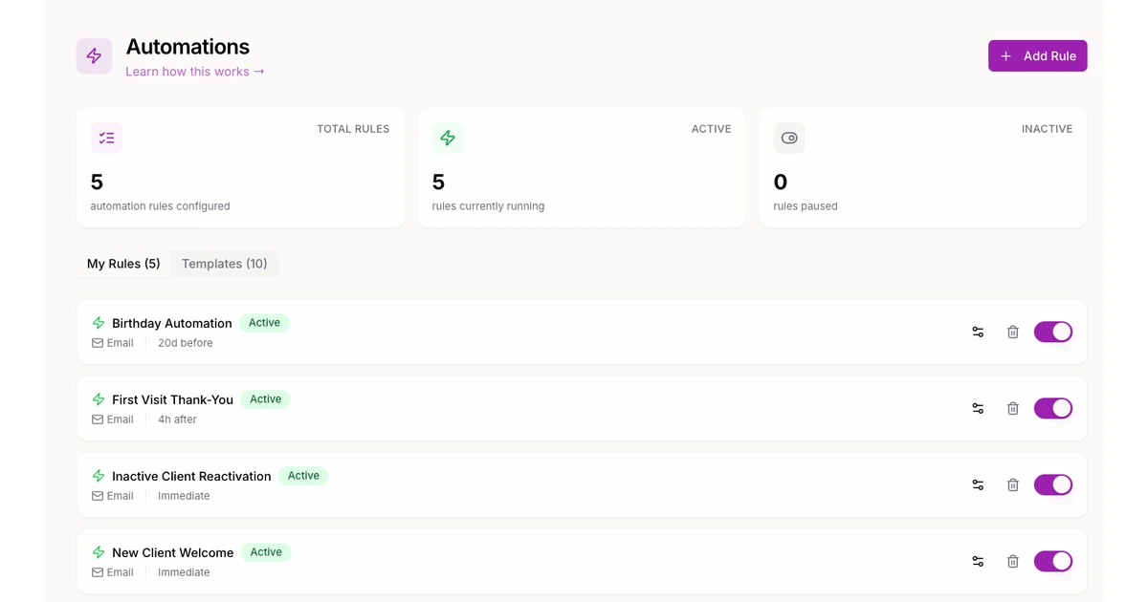Image resolution: width=1148 pixels, height=602 pixels.
Task: Disable the First Visit Thank-You rule
Action: click(x=1052, y=409)
